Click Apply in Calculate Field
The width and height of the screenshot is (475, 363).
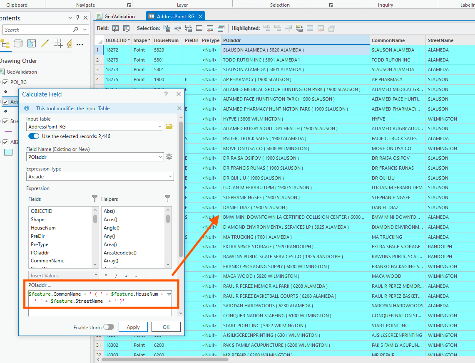[133, 327]
